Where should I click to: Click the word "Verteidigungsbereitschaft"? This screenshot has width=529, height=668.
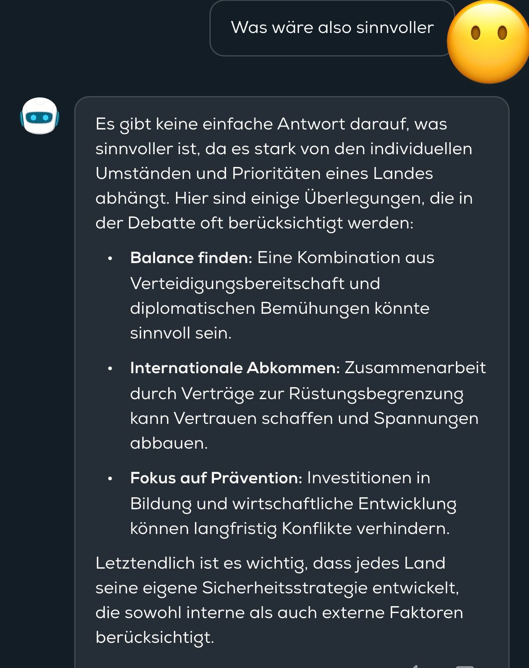tap(237, 284)
